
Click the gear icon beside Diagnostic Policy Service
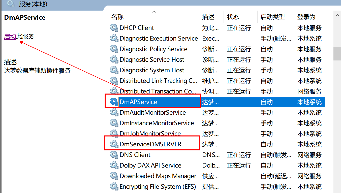(114, 49)
